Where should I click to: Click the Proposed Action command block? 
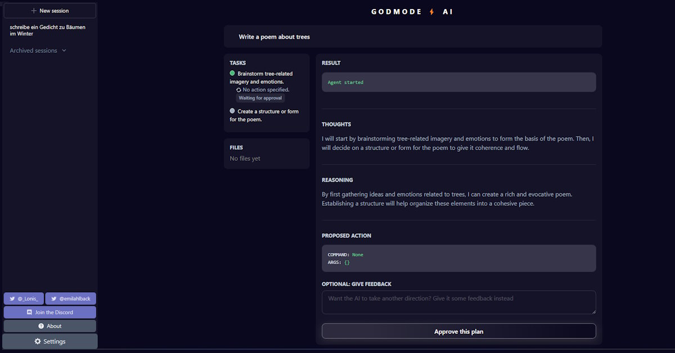458,258
